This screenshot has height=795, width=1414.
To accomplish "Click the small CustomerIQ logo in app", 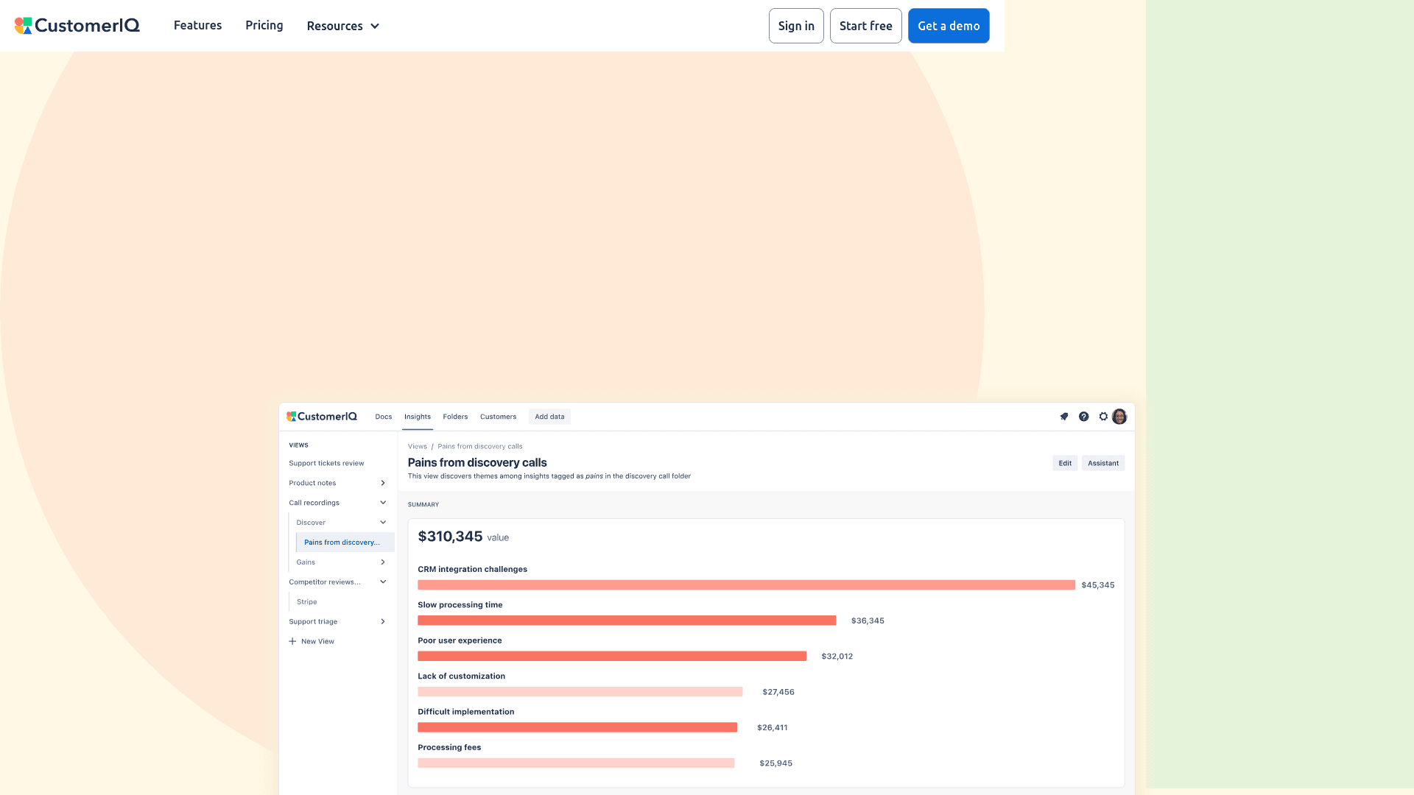I will [x=322, y=417].
